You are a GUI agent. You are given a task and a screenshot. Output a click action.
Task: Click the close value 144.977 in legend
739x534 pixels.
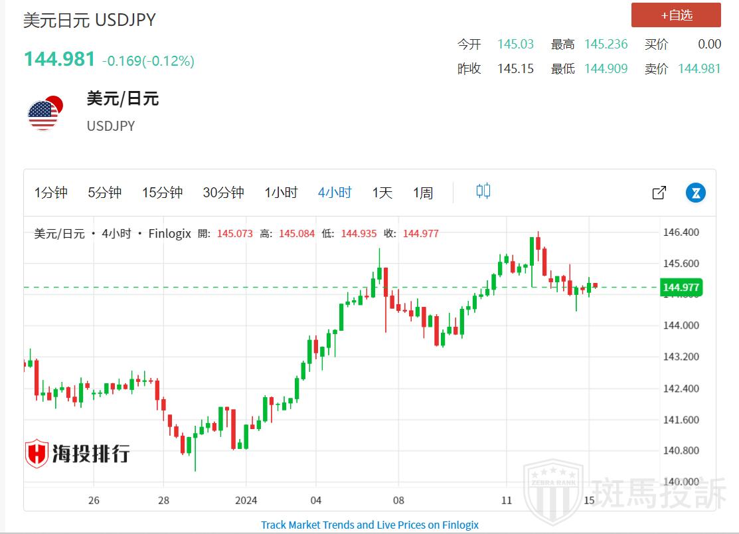tap(420, 234)
